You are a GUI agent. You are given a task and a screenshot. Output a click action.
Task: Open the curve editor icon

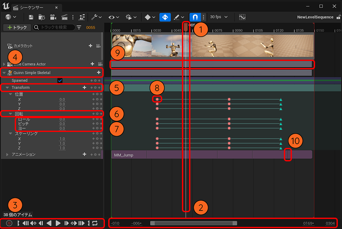[242, 17]
